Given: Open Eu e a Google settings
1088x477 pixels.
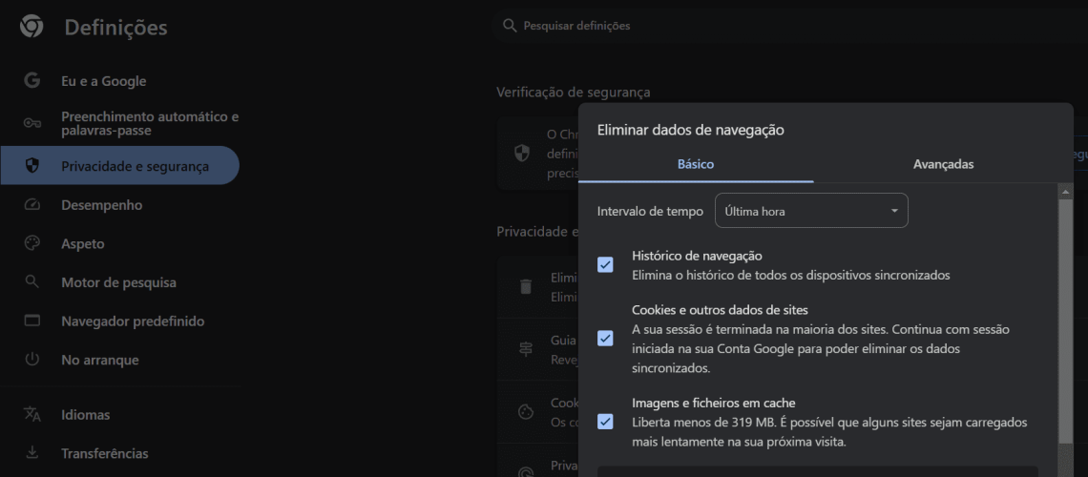Looking at the screenshot, I should coord(120,81).
